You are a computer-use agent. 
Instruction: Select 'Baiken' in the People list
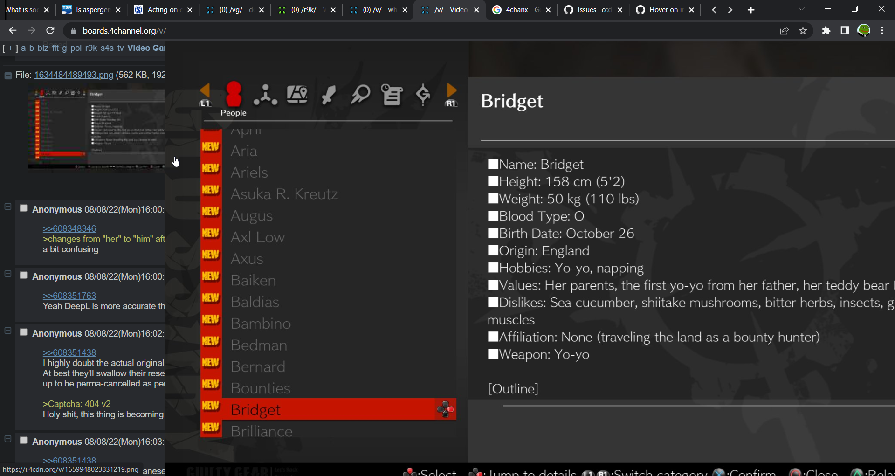pyautogui.click(x=253, y=280)
